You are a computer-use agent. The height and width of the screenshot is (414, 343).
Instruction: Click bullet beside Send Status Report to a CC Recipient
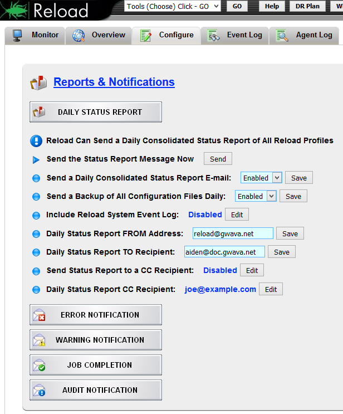(x=36, y=271)
